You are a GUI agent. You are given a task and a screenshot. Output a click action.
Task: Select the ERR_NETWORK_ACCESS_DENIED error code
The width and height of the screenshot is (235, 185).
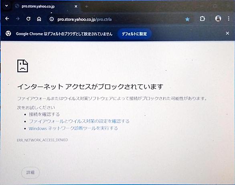43,140
